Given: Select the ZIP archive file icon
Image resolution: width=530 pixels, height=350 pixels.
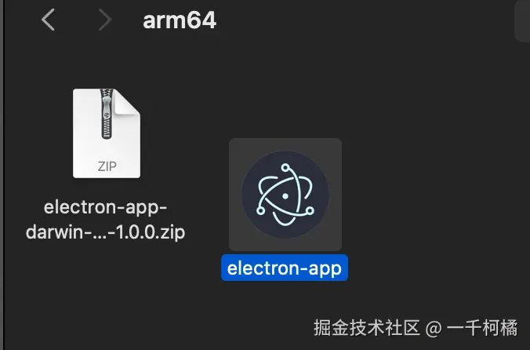Looking at the screenshot, I should click(x=107, y=133).
